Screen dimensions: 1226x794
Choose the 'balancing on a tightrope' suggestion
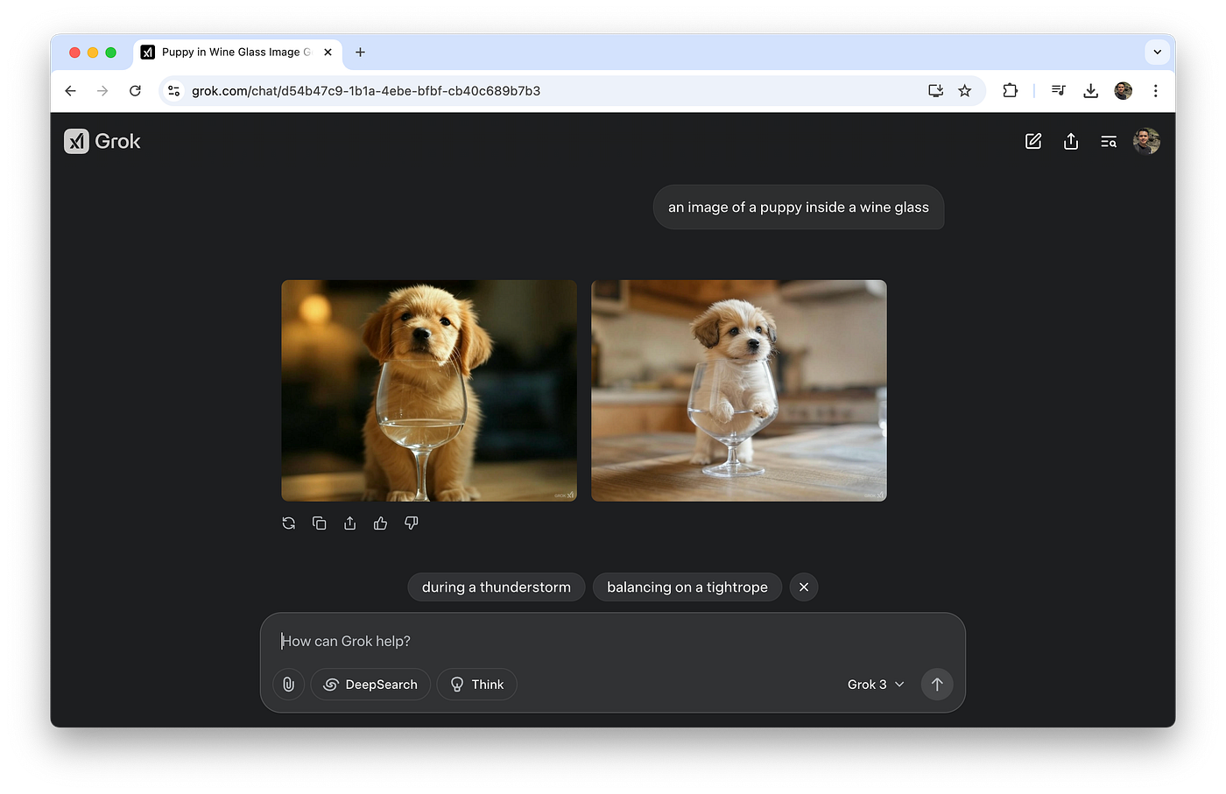coord(687,587)
